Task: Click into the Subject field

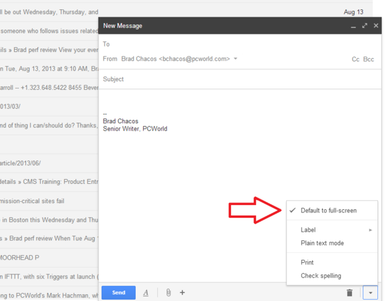Action: coord(240,79)
